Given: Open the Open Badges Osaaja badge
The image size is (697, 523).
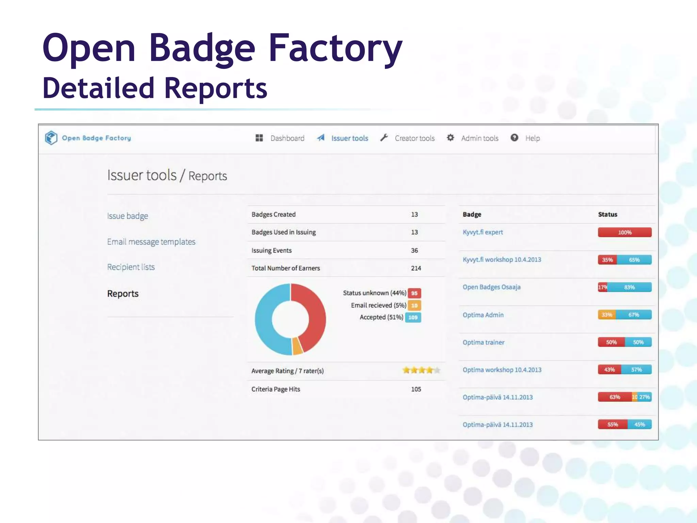Looking at the screenshot, I should 491,287.
